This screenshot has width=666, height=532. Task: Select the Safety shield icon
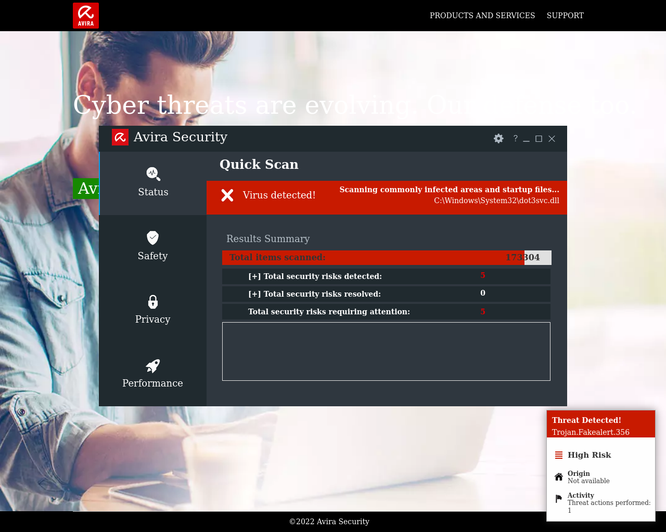pyautogui.click(x=152, y=238)
